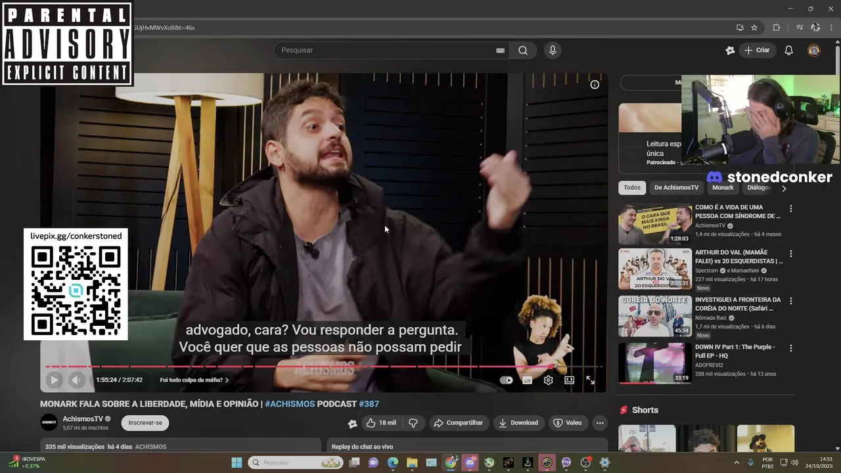Open 'INVESTIGUEI A FRONTEIRA DA CORÉIA' video title

tap(738, 304)
